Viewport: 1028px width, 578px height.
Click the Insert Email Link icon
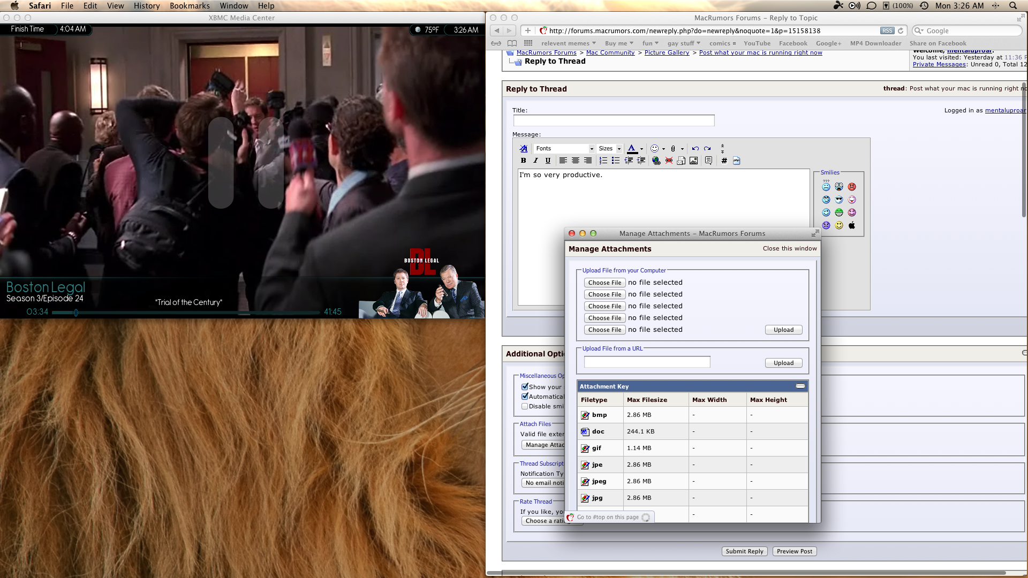coord(681,161)
